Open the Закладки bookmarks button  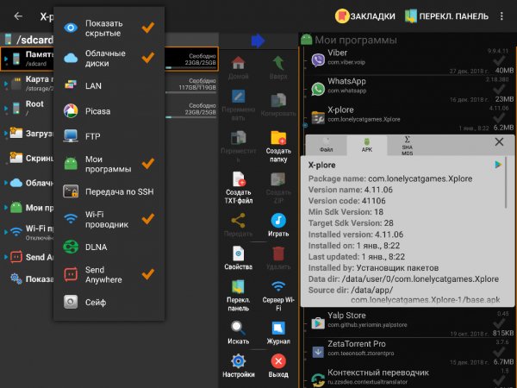(365, 16)
